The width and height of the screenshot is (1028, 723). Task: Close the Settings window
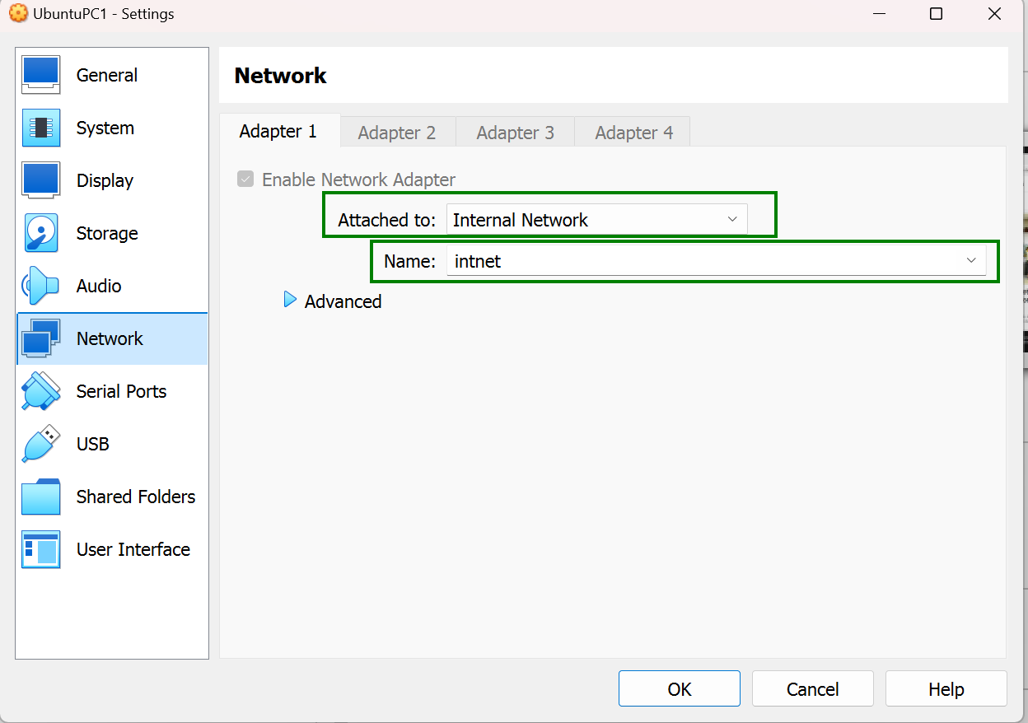click(995, 14)
